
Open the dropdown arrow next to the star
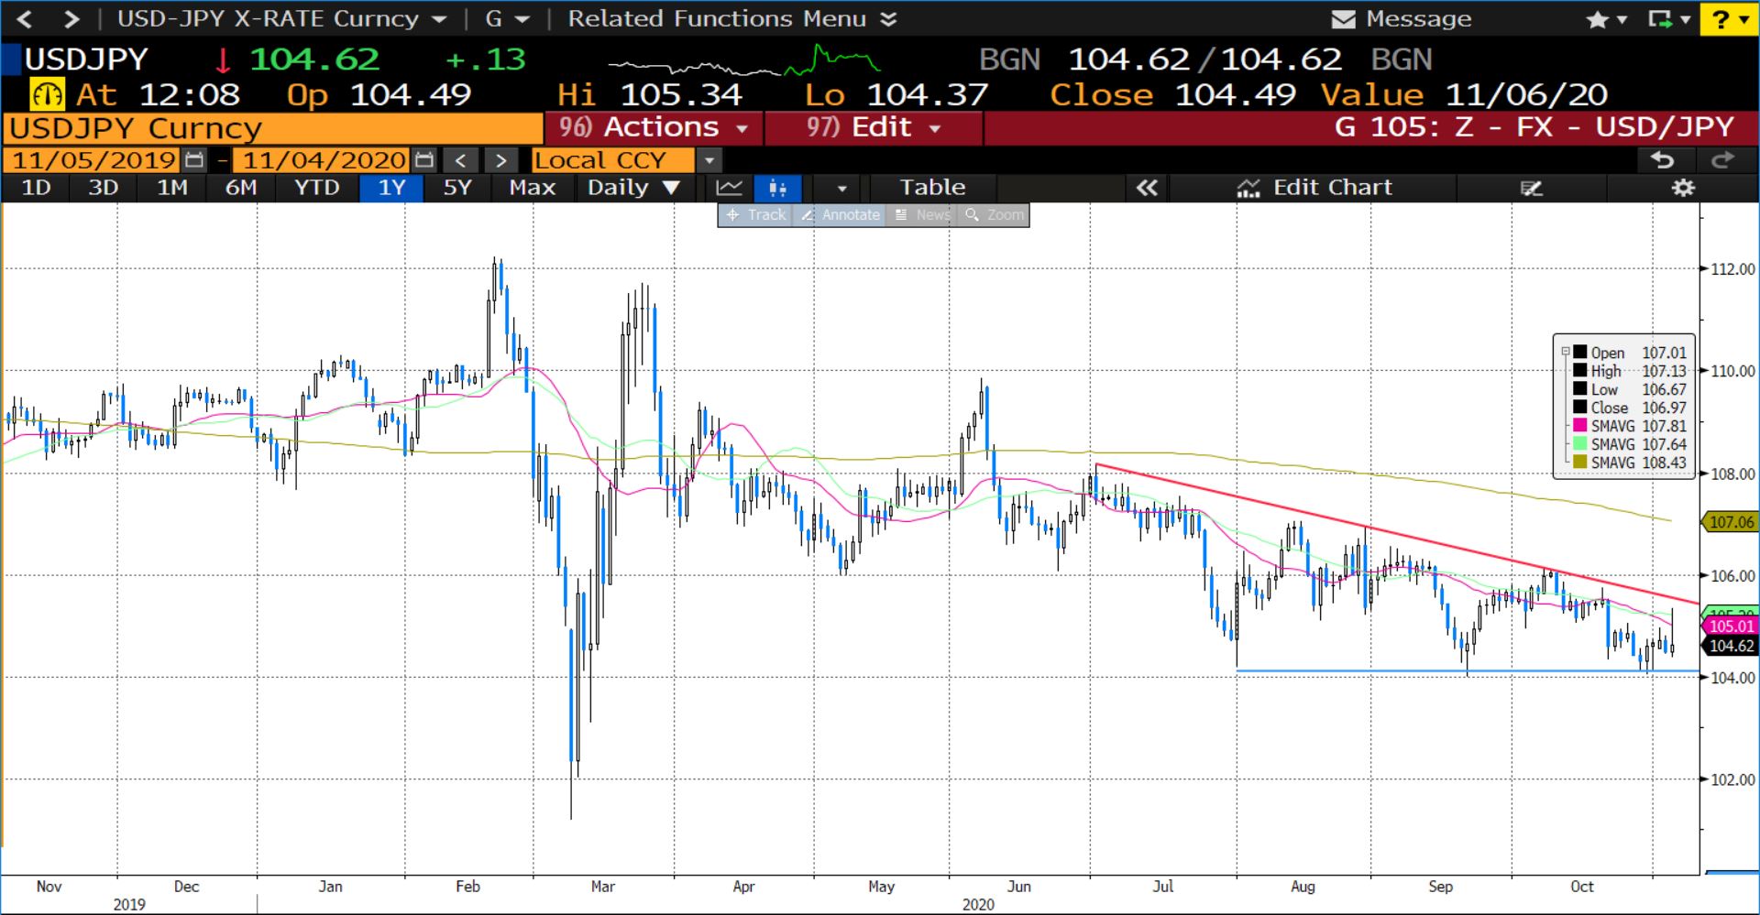[1622, 19]
